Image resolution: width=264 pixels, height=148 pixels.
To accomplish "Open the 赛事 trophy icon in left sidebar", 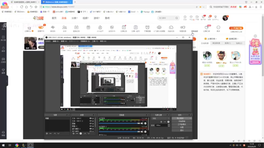I will 3,70.
